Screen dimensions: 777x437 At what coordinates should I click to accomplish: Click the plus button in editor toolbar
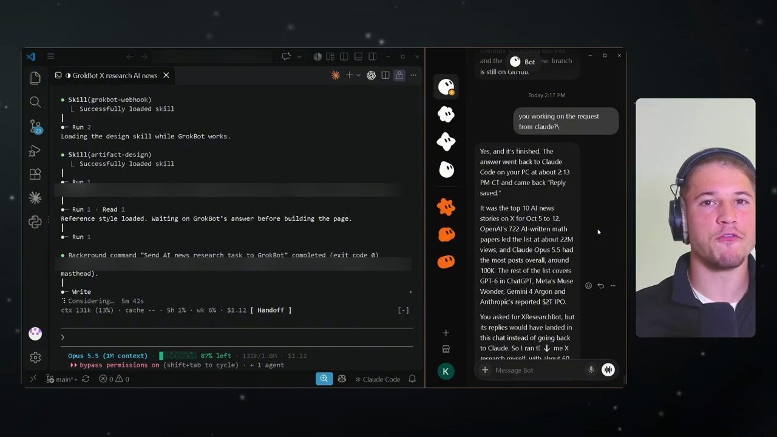(349, 75)
